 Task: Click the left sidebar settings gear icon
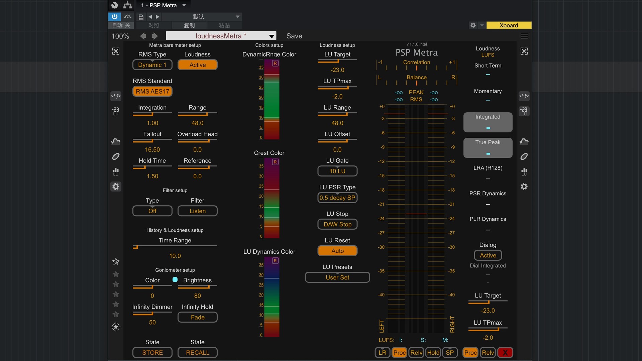pos(116,187)
